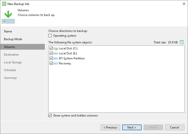Click the green gear app icon in title bar
The image size is (188, 134).
coord(4,4)
